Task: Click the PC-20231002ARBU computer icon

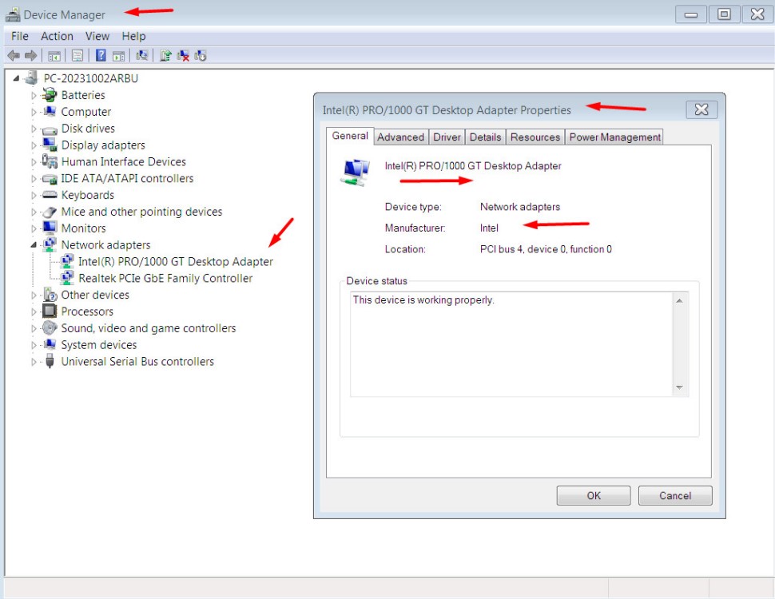Action: (32, 77)
